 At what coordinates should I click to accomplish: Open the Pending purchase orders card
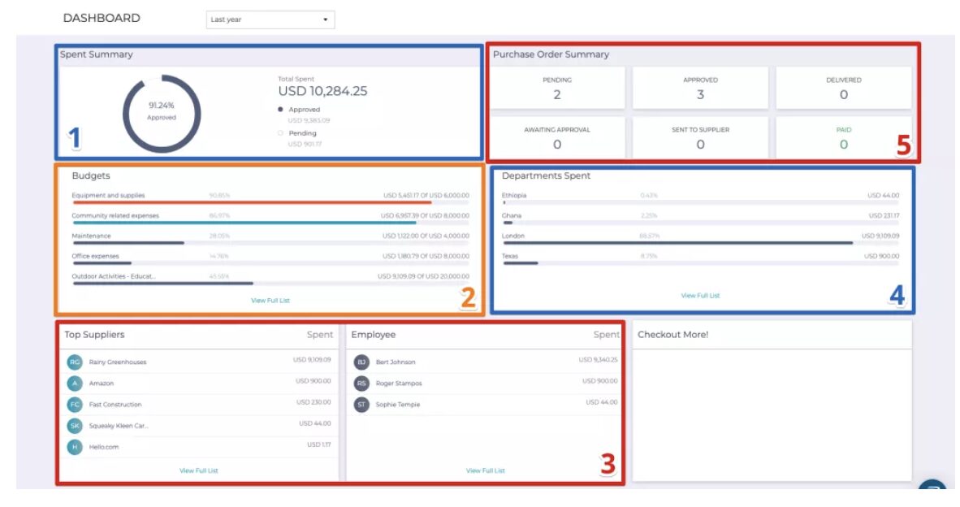click(557, 89)
